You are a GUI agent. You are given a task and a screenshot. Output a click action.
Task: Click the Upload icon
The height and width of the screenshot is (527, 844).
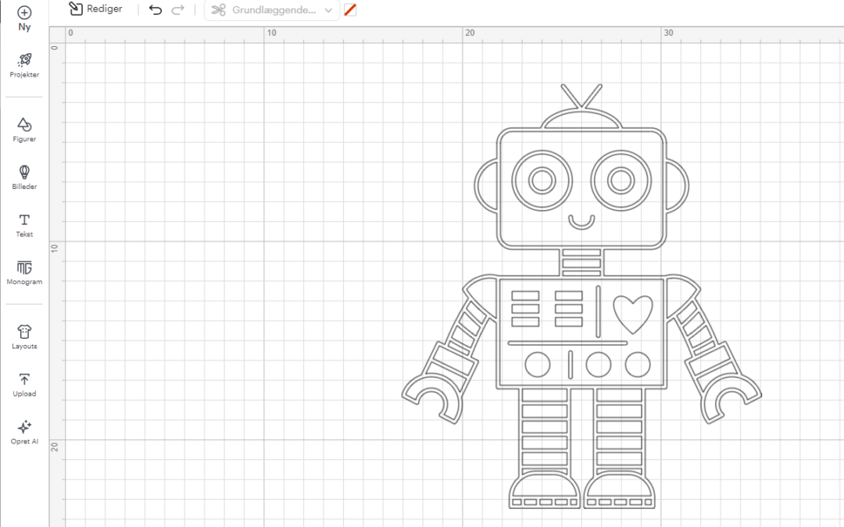24,379
